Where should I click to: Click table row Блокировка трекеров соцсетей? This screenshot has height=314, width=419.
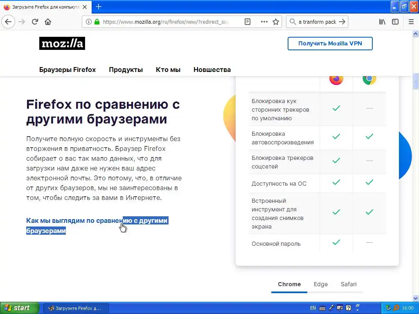pos(317,162)
